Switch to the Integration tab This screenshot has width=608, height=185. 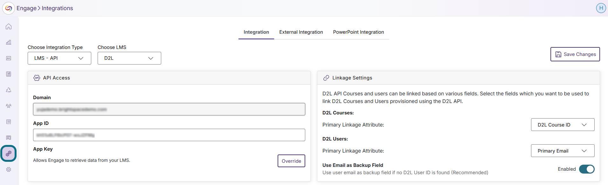pos(256,32)
